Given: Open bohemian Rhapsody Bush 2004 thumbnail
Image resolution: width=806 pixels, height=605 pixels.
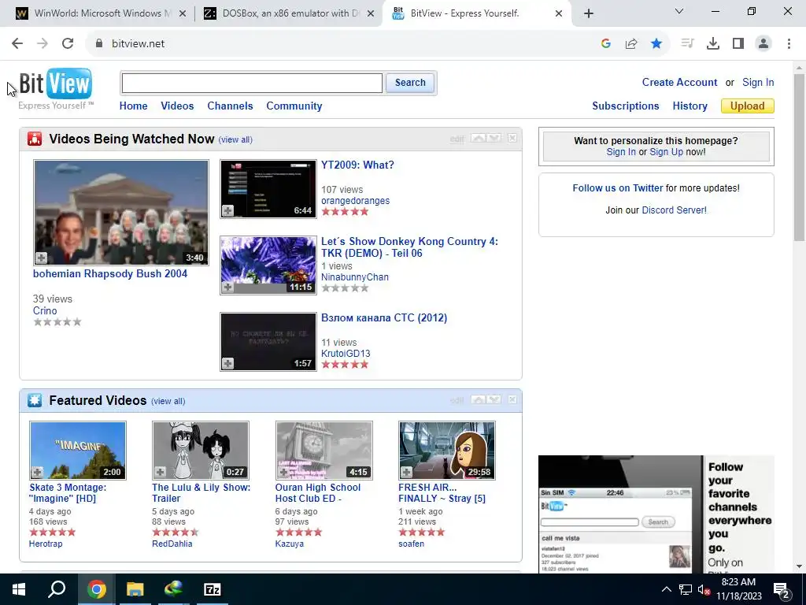Looking at the screenshot, I should [121, 213].
